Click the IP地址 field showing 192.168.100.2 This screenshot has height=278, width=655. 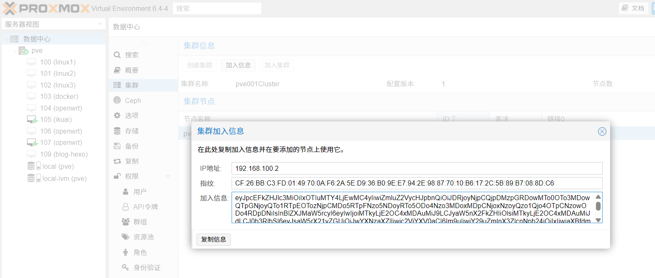pos(416,168)
